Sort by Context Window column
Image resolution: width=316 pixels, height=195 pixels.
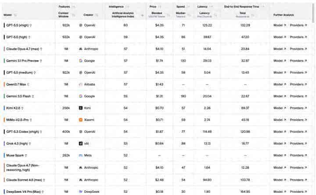click(x=74, y=15)
